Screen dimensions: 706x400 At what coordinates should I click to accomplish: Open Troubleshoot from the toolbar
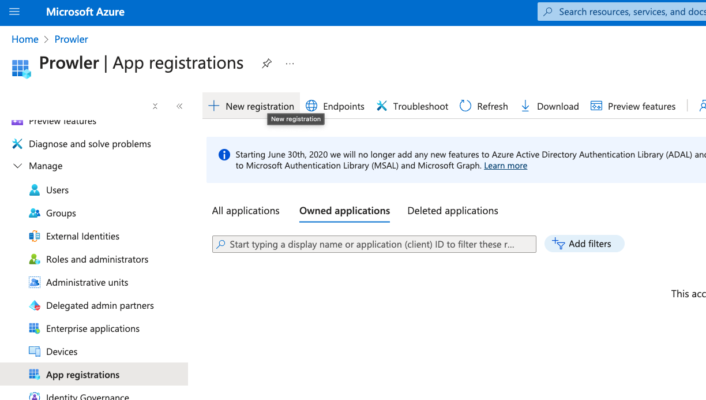click(x=412, y=106)
